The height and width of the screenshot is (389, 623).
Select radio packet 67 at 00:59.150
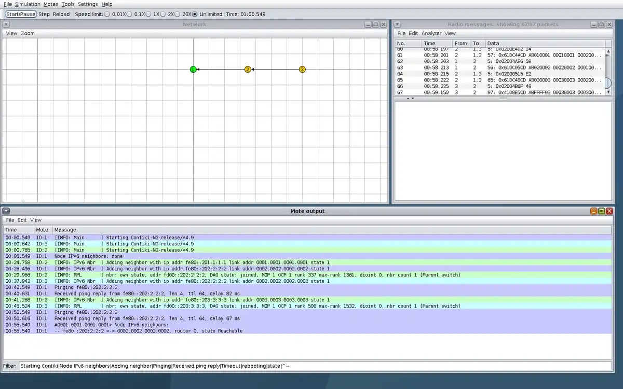tap(500, 92)
